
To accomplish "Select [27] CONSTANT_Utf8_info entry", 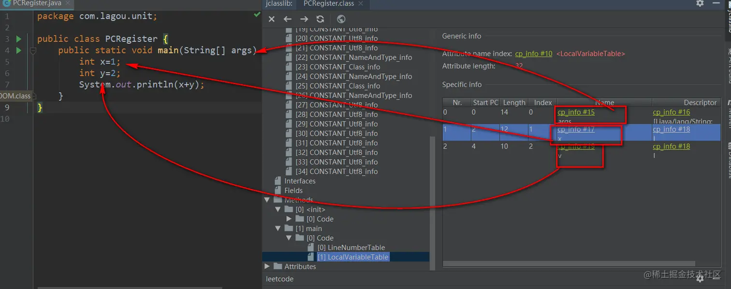I will pos(336,105).
